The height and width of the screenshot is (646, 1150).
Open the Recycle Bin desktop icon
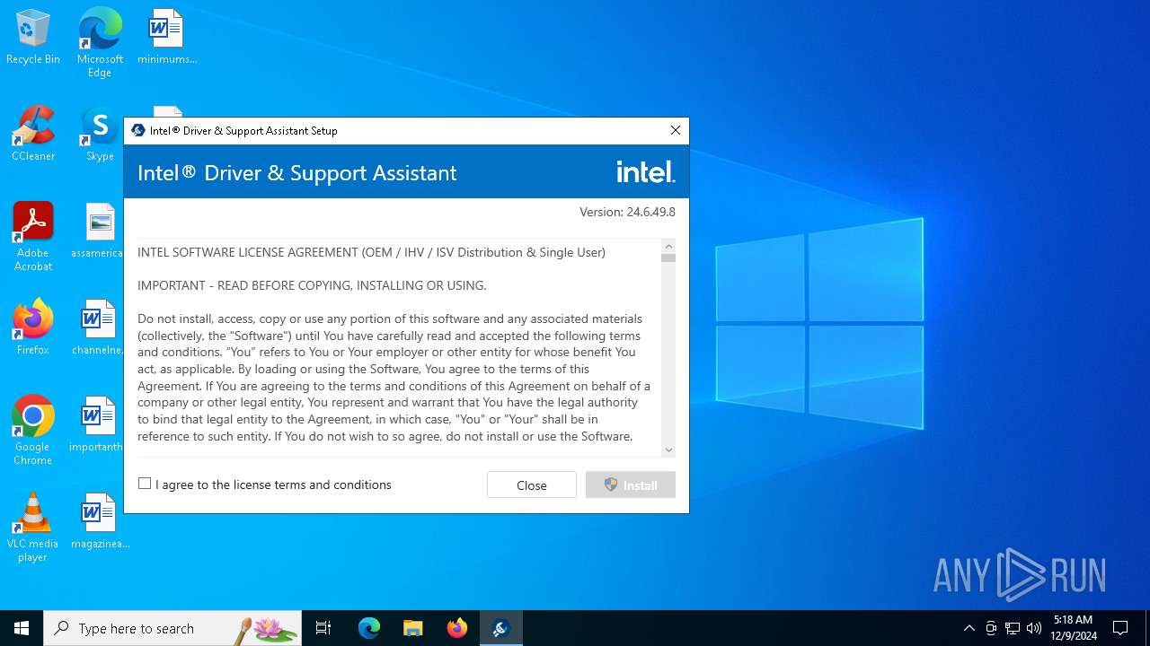33,38
